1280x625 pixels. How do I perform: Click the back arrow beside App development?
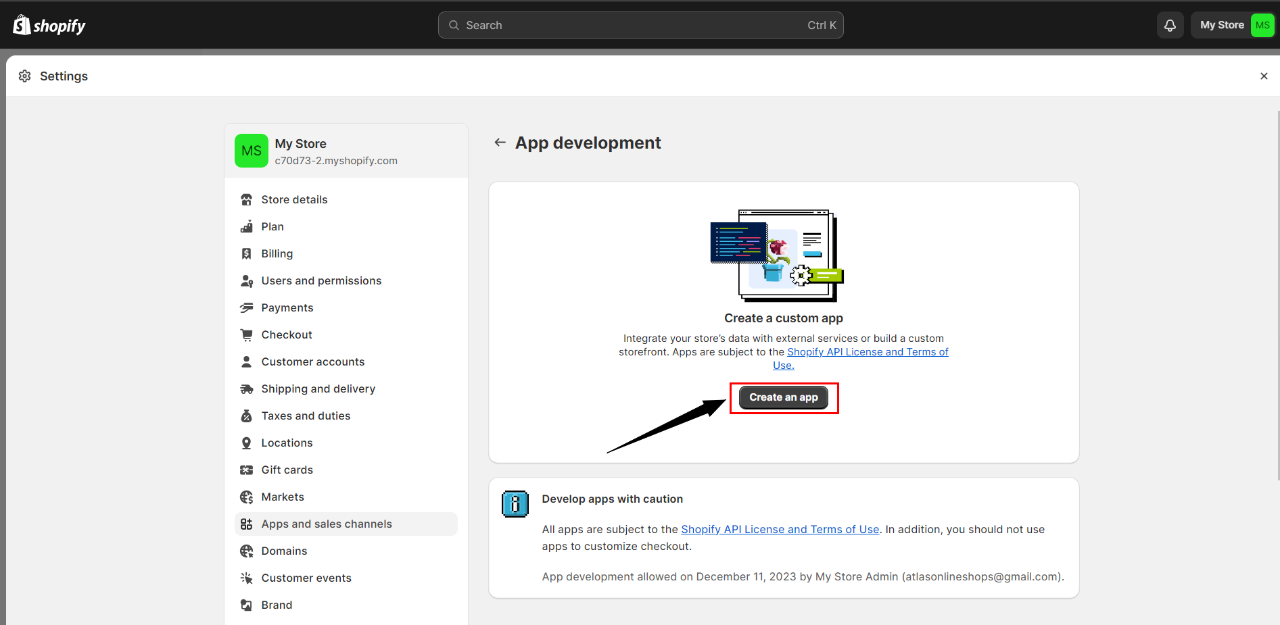coord(500,143)
